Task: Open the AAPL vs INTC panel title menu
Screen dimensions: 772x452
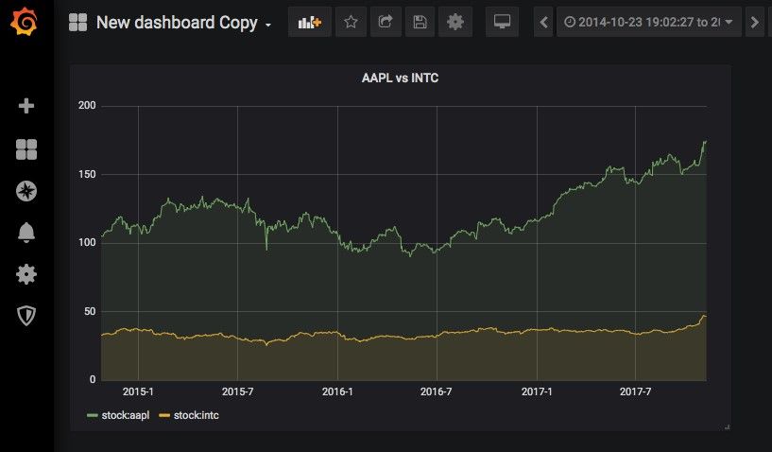Action: point(400,78)
